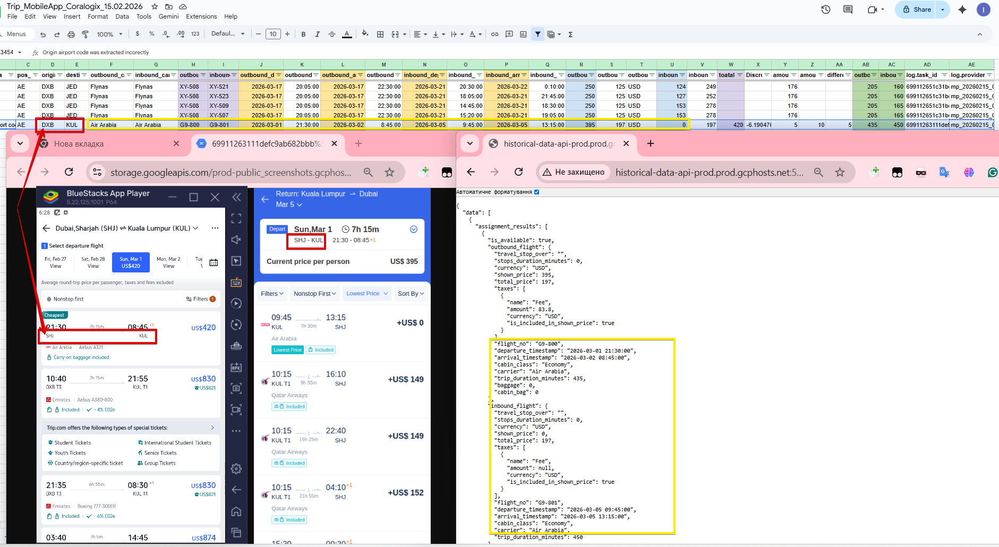Apply bold formatting
The height and width of the screenshot is (547, 999).
(303, 35)
